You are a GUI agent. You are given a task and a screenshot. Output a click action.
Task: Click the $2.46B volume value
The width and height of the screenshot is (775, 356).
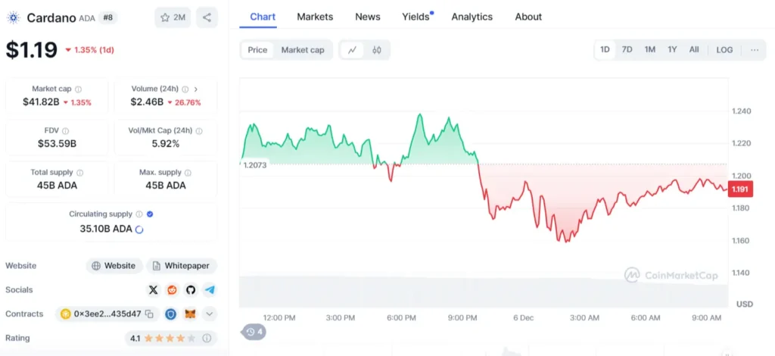pos(147,102)
